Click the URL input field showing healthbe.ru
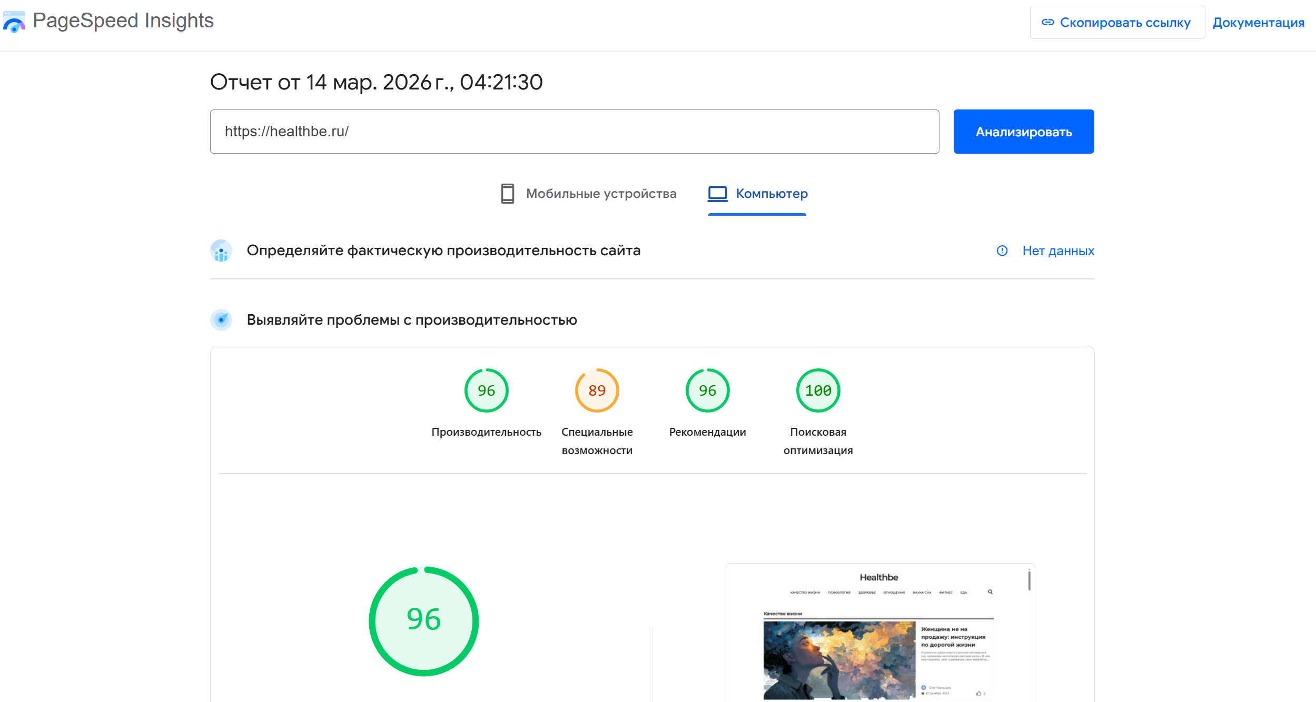The width and height of the screenshot is (1316, 702). (x=574, y=131)
